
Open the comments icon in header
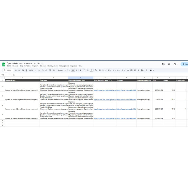pyautogui.click(x=169, y=64)
